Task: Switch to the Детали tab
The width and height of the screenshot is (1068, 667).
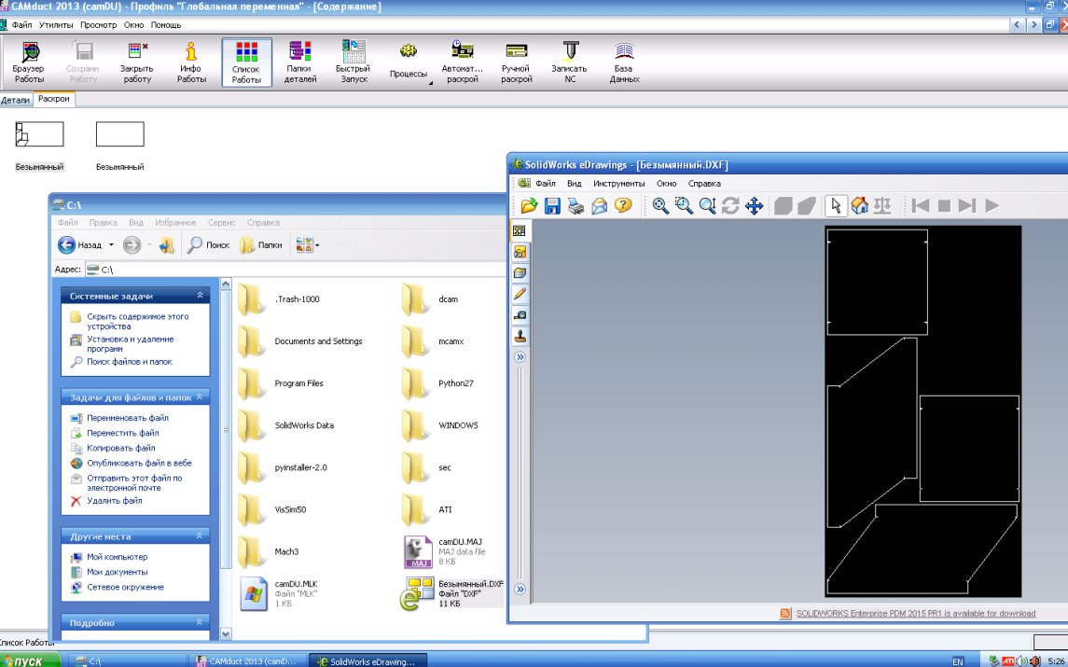Action: point(16,100)
